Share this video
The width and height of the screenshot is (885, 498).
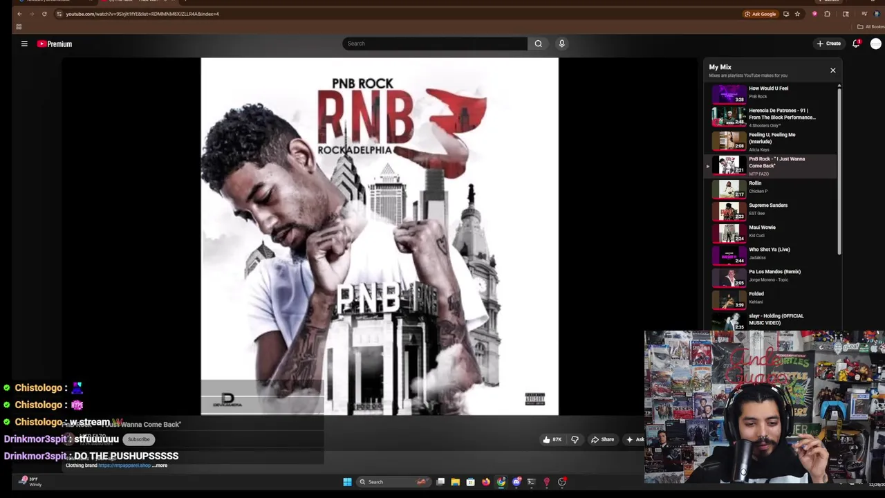(x=602, y=439)
